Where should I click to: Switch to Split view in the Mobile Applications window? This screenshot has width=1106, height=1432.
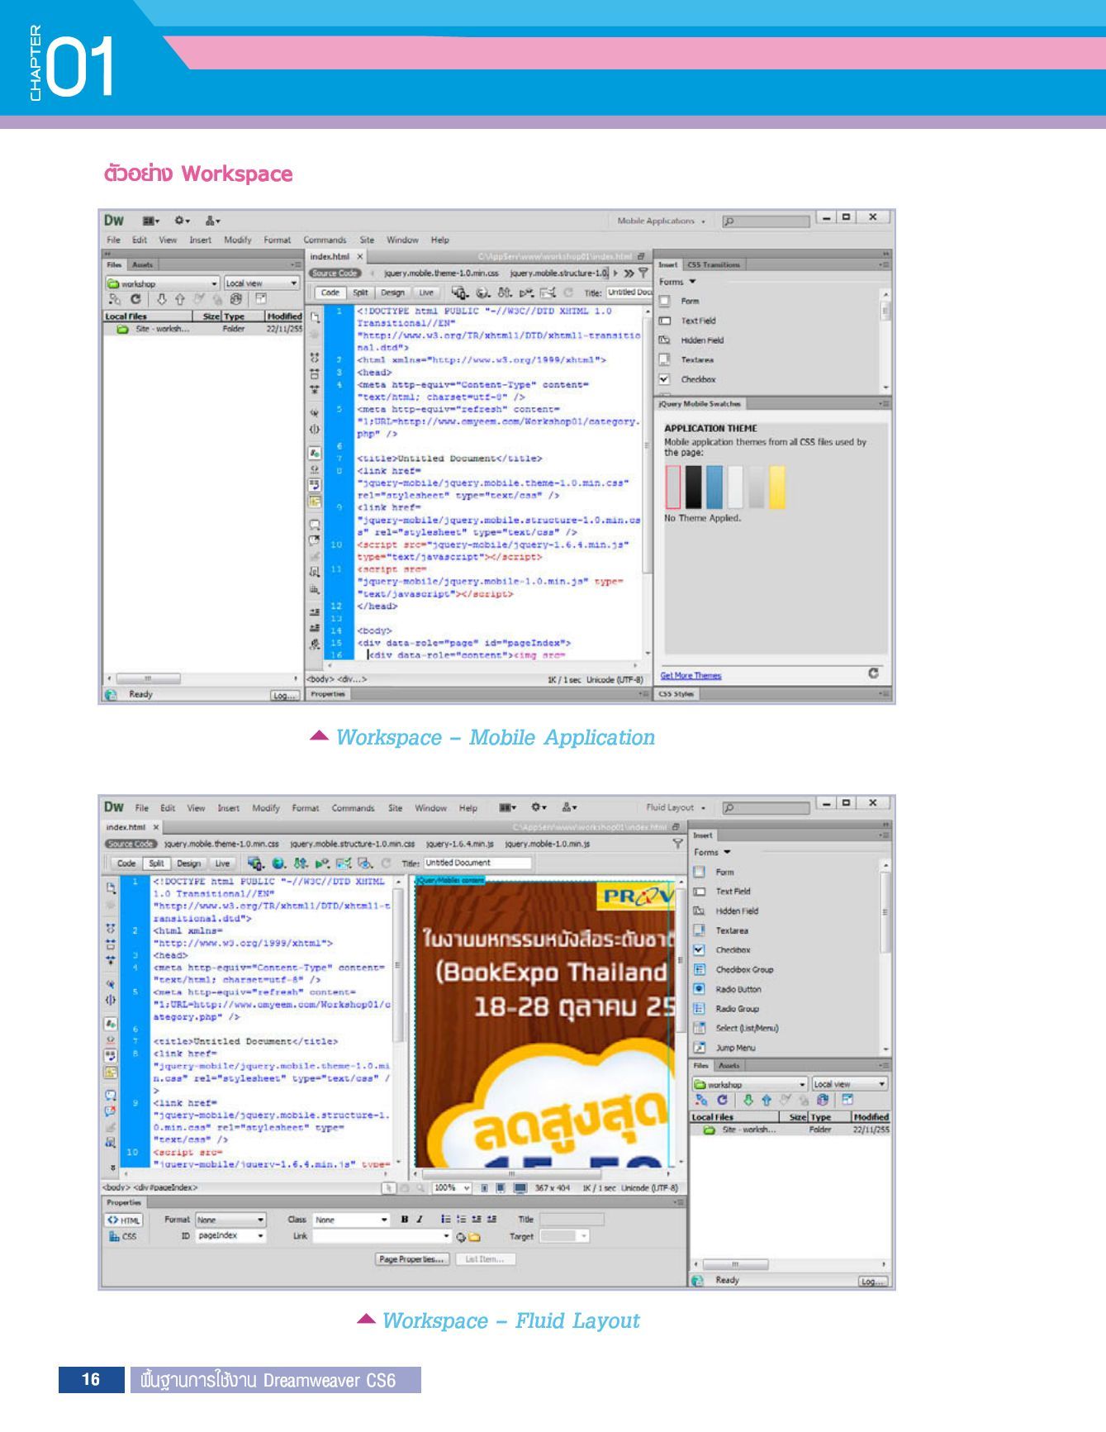(x=360, y=293)
